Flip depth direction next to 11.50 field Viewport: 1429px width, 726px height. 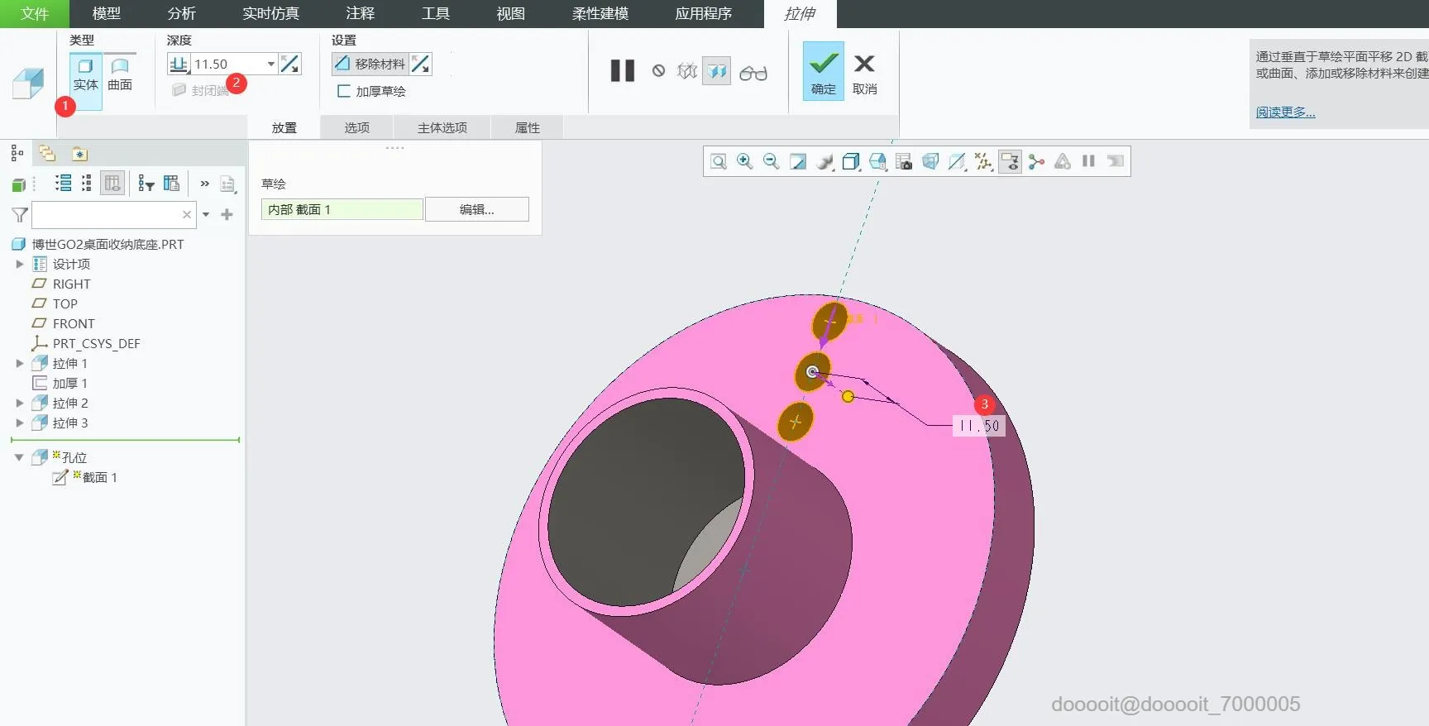coord(290,64)
